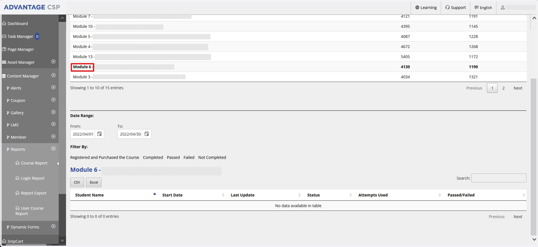Image resolution: width=538 pixels, height=247 pixels.
Task: Click the To date input field
Action: point(130,134)
